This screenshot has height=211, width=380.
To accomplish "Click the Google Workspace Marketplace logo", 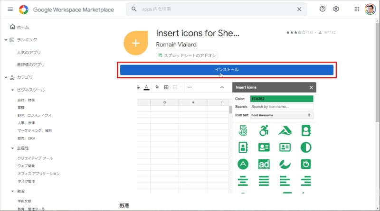I will 23,9.
